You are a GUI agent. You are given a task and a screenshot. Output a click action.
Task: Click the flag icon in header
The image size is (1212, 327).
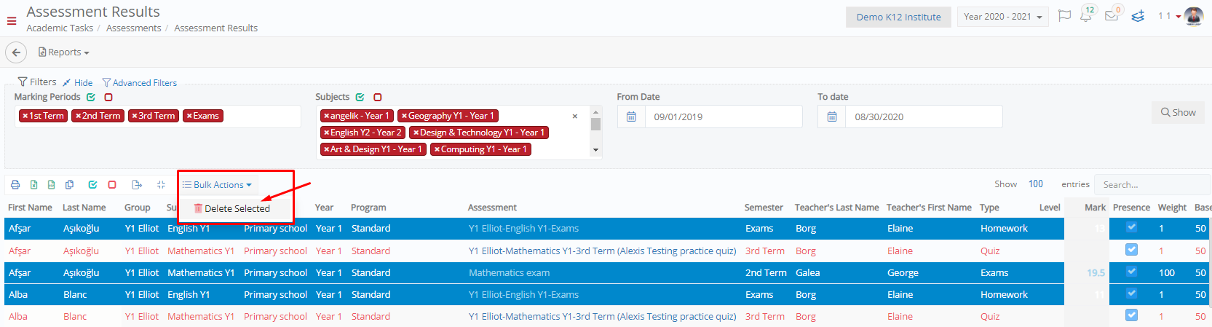1064,16
